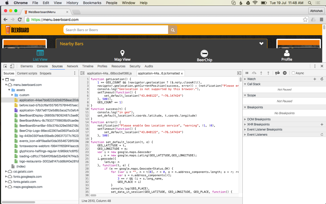Click the URL address bar

pyautogui.click(x=166, y=20)
